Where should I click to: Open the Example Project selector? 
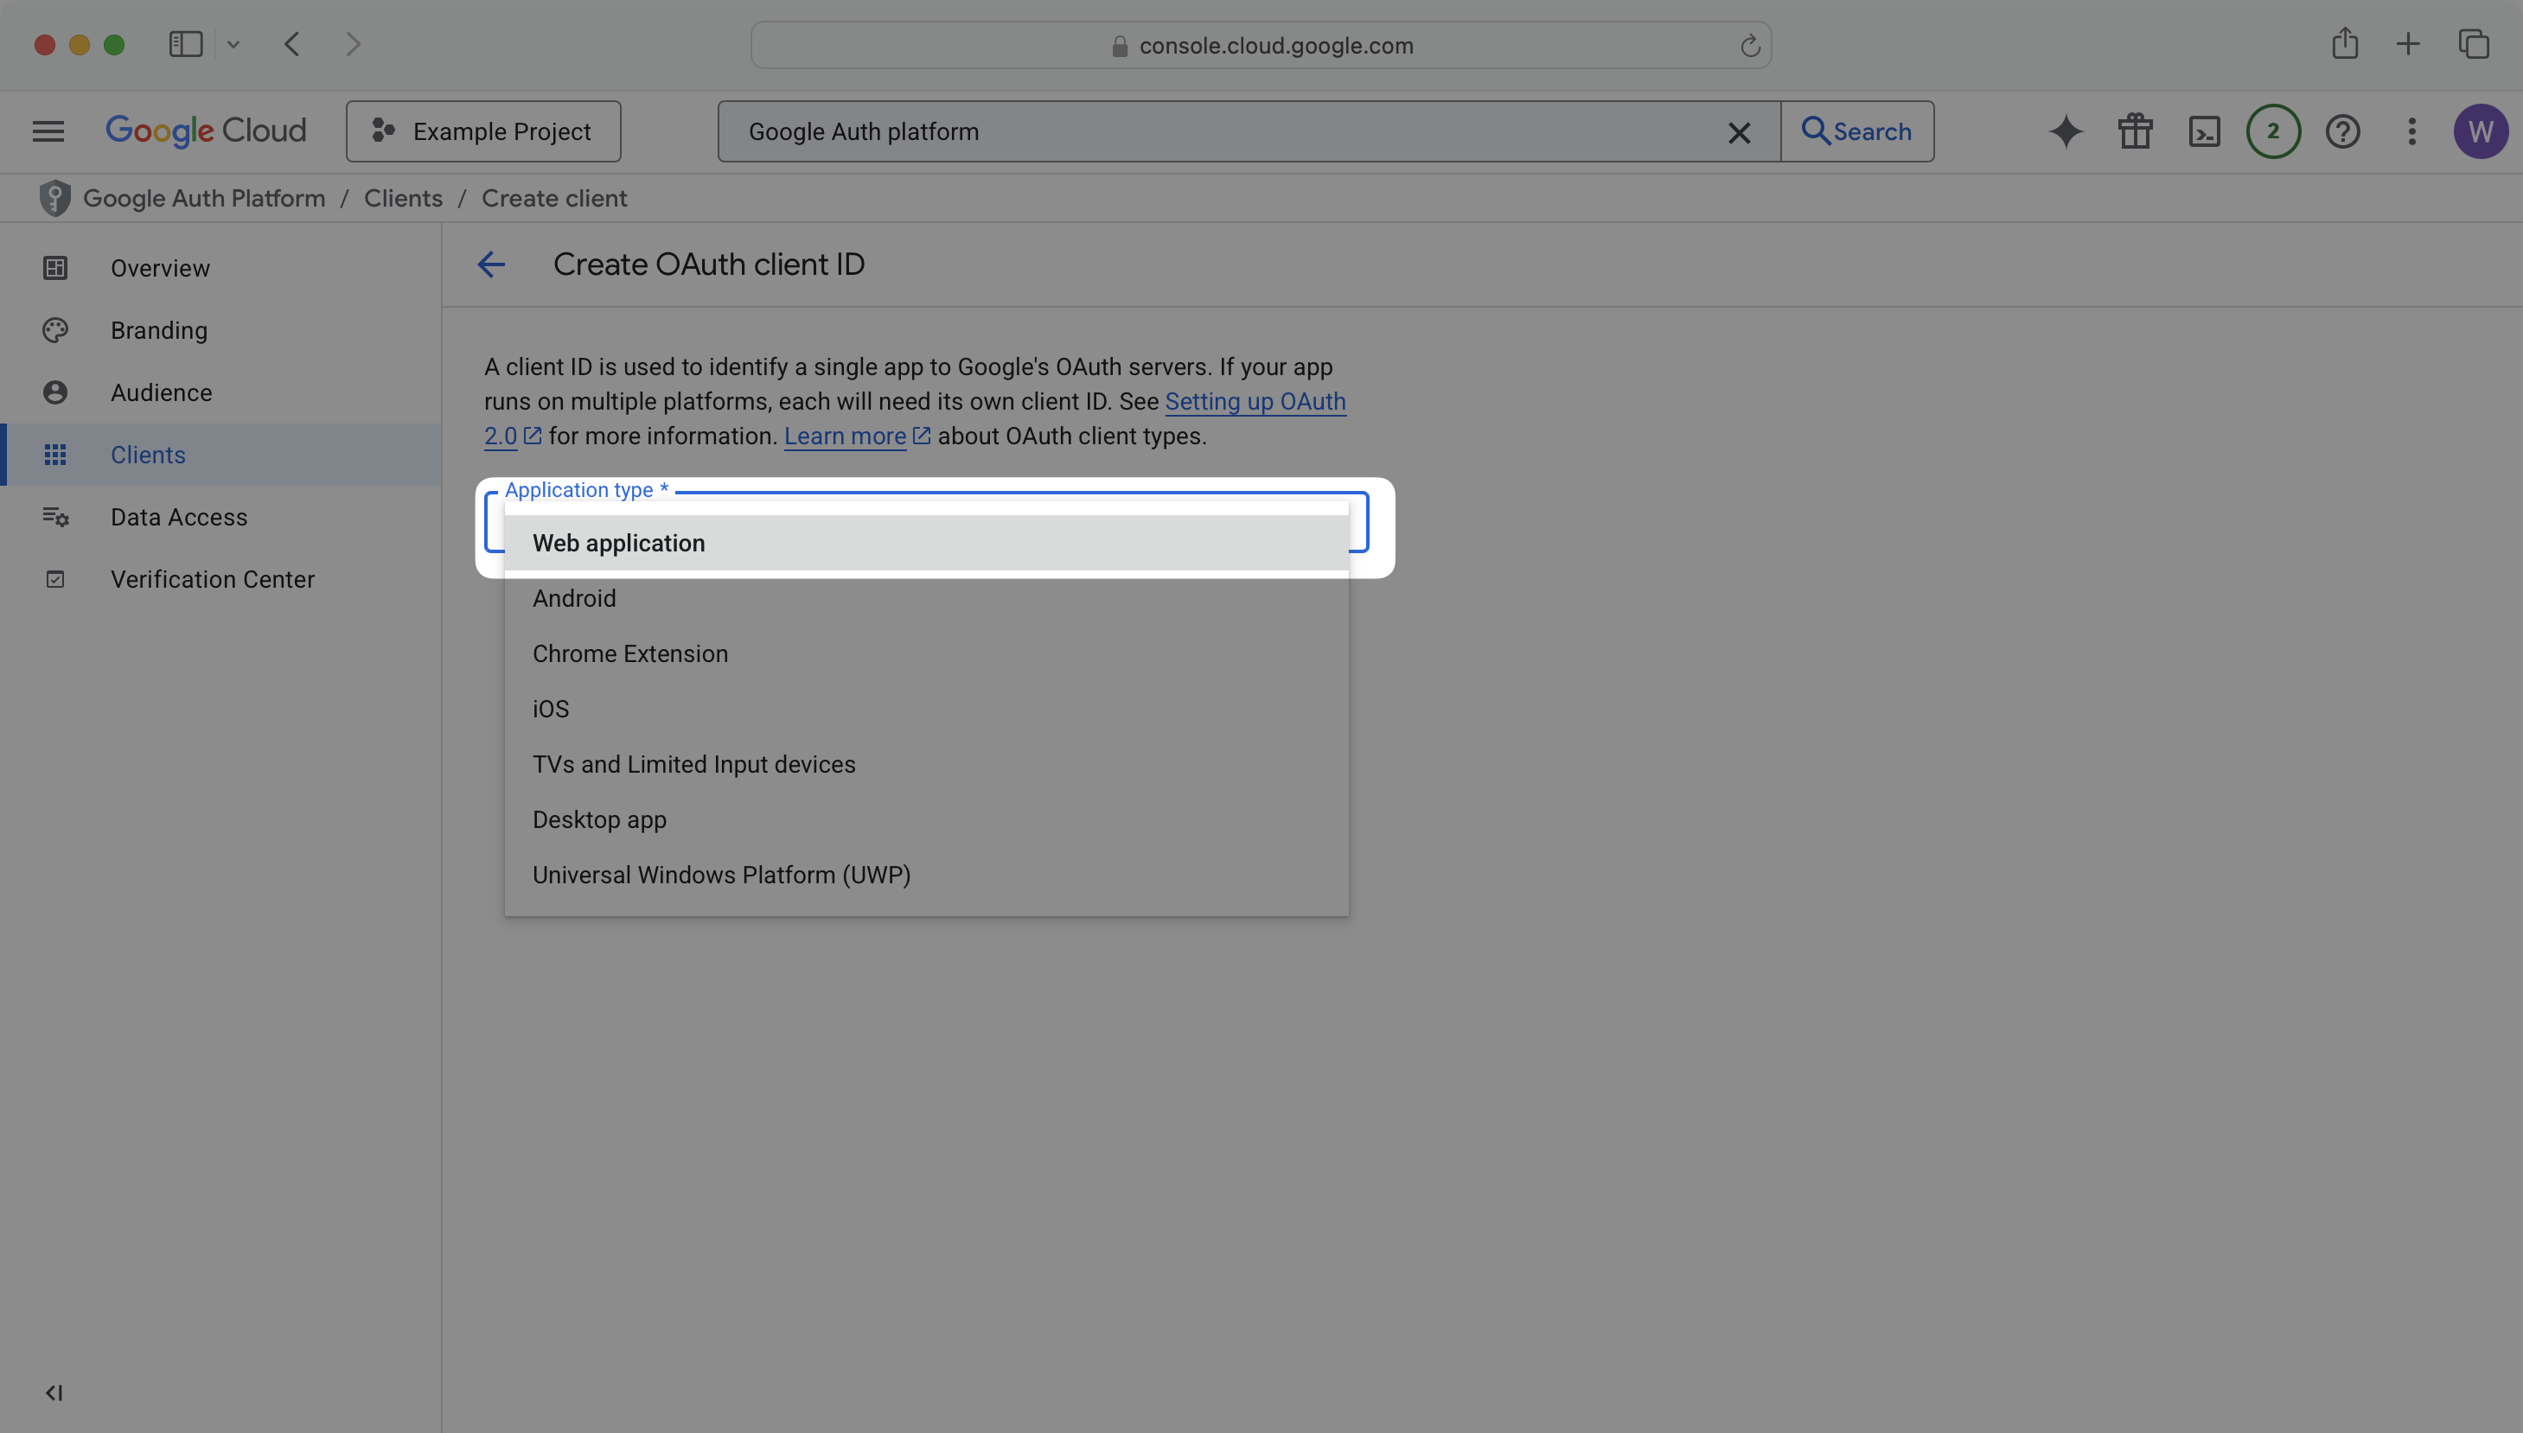point(482,131)
